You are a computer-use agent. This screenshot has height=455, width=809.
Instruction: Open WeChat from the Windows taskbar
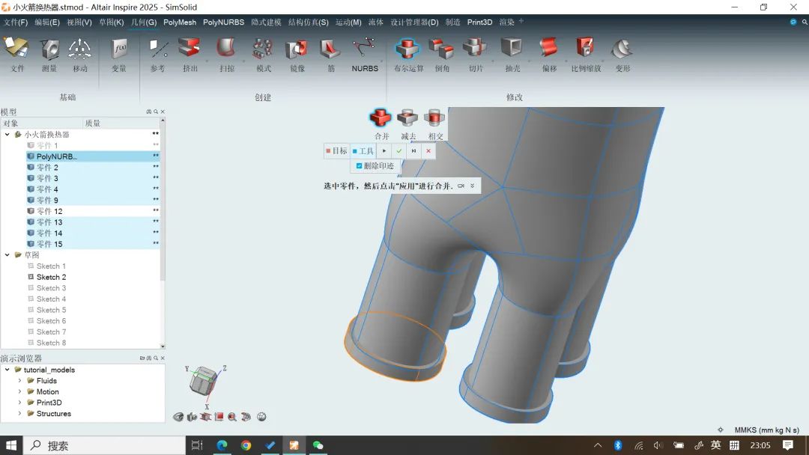(x=318, y=445)
